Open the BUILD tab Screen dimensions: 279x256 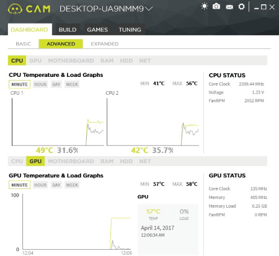click(68, 30)
